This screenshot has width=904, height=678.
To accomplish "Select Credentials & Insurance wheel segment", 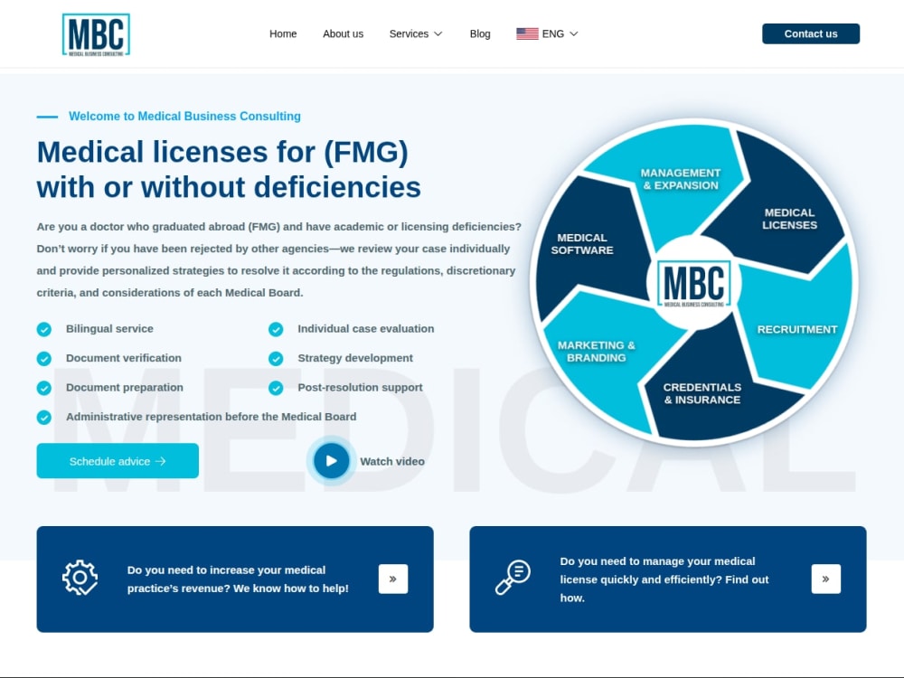I will [702, 393].
